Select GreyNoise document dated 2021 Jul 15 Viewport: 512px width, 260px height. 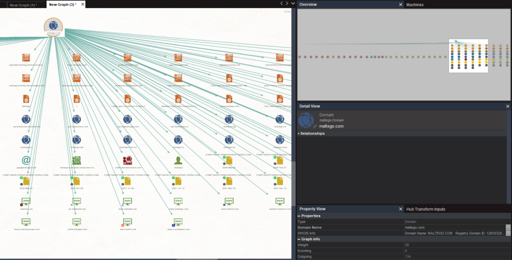pos(177,181)
